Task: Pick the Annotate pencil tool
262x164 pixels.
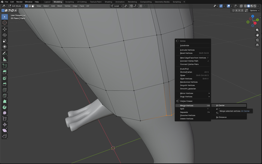Action: (5, 53)
